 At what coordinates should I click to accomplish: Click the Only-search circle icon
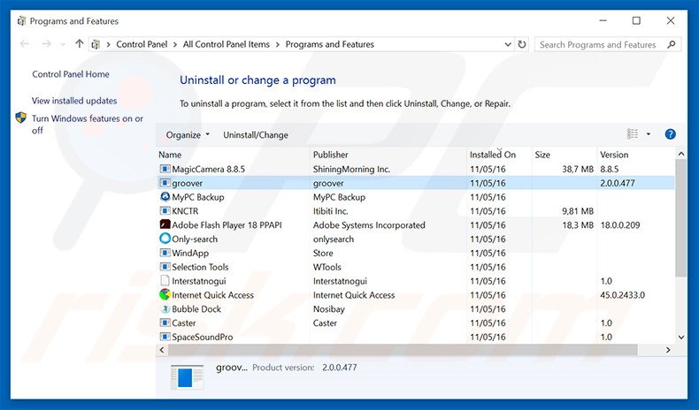(x=165, y=239)
